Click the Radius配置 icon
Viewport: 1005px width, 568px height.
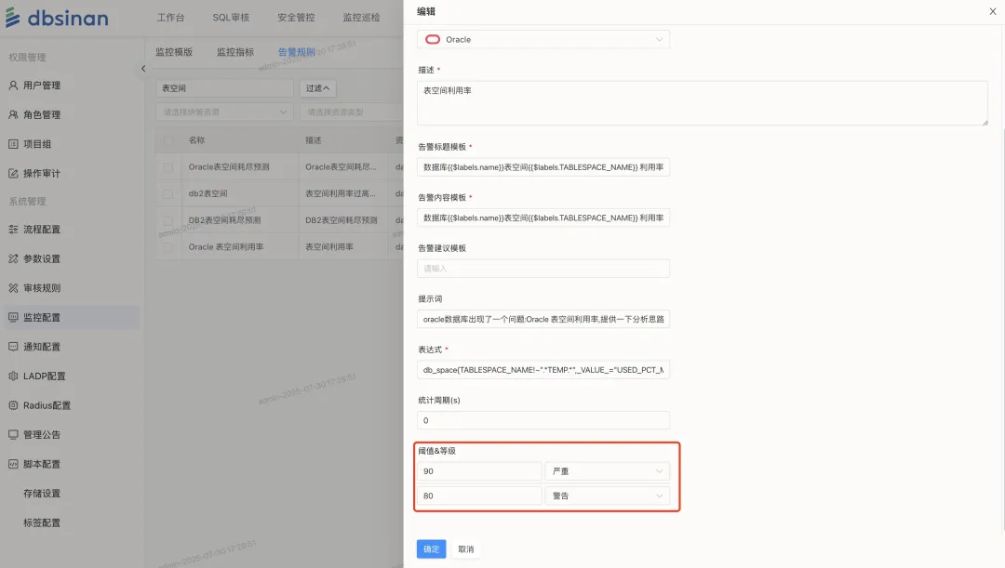coord(13,405)
